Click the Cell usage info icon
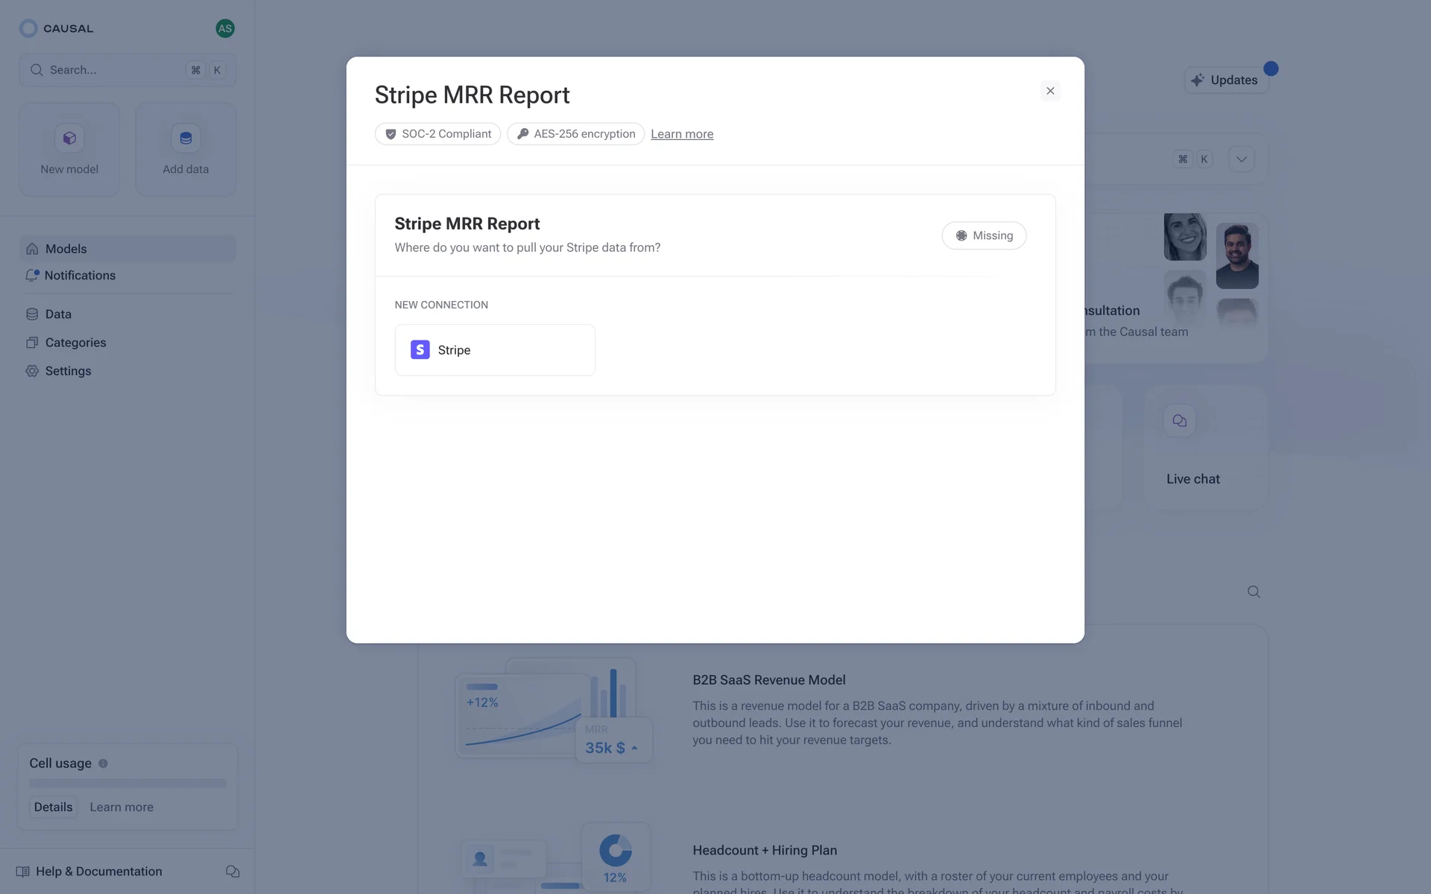Image resolution: width=1431 pixels, height=894 pixels. point(104,764)
